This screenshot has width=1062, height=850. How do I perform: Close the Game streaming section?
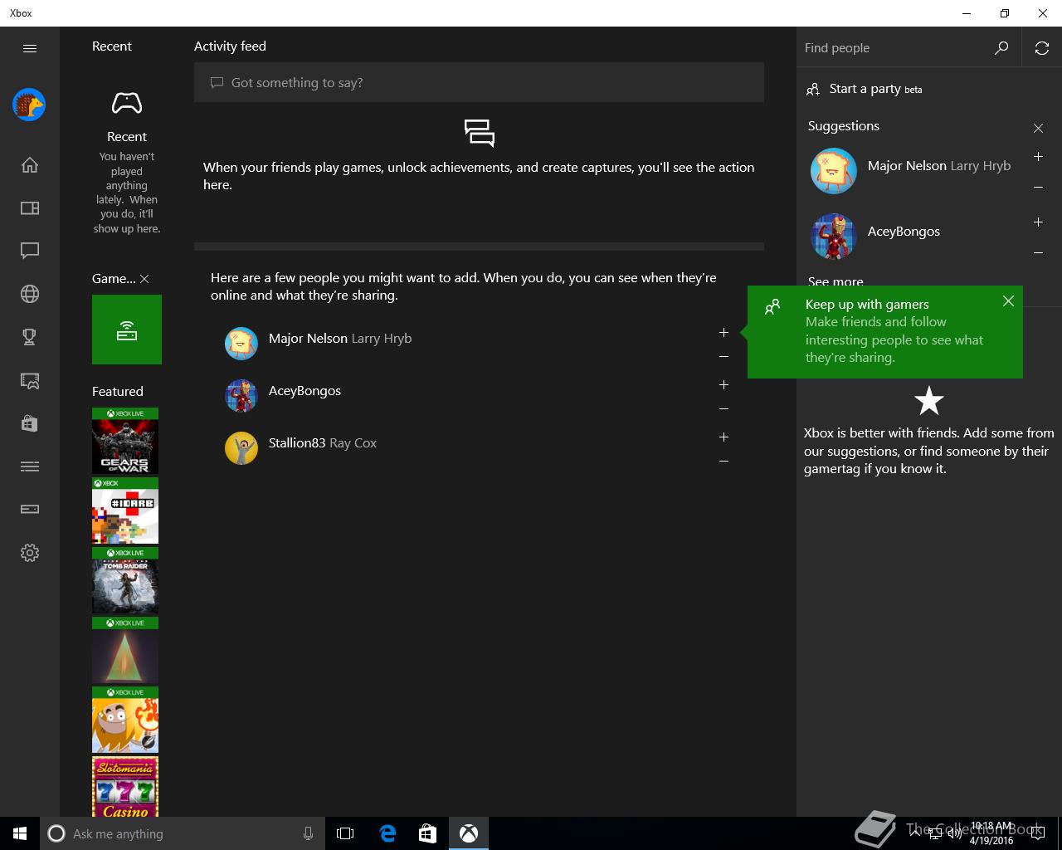pyautogui.click(x=144, y=279)
